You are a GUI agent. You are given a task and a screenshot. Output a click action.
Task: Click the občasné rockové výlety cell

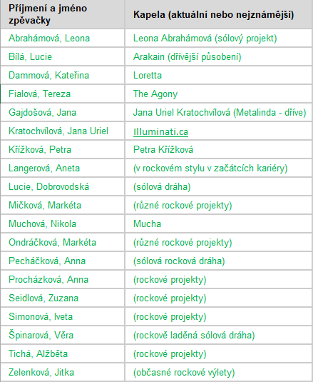tap(219, 372)
